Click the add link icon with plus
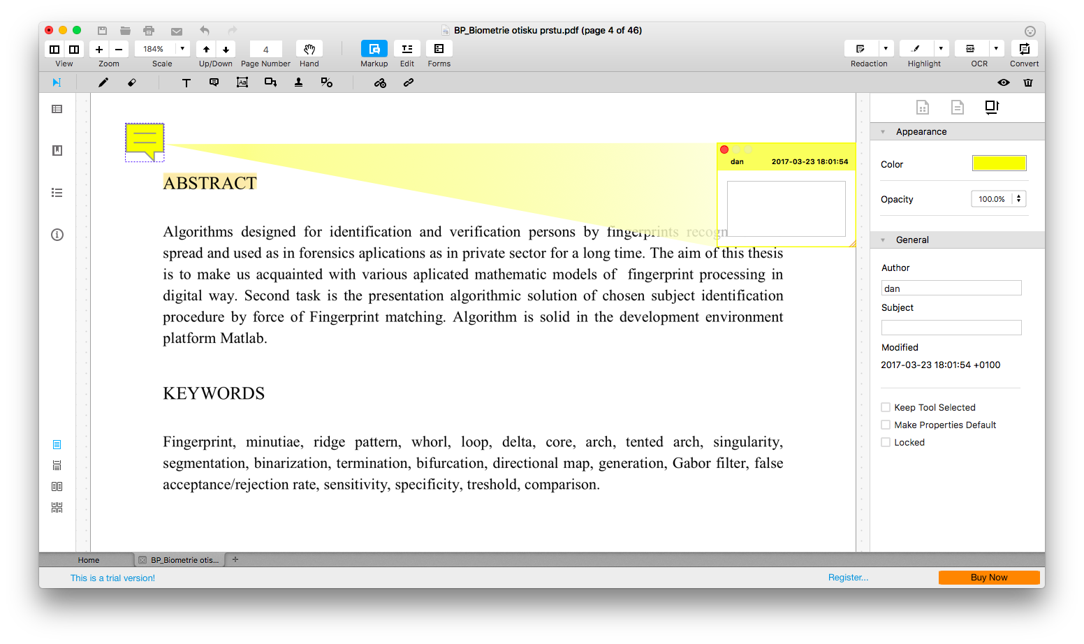Screen dimensions: 1084x644 point(380,82)
